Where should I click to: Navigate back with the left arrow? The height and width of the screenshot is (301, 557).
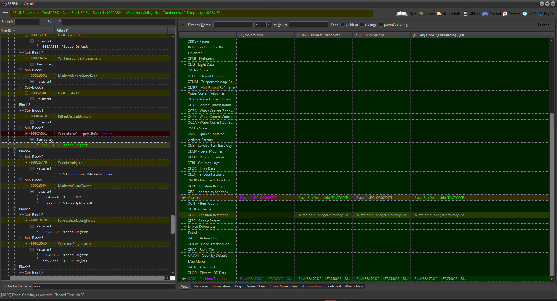378,14
